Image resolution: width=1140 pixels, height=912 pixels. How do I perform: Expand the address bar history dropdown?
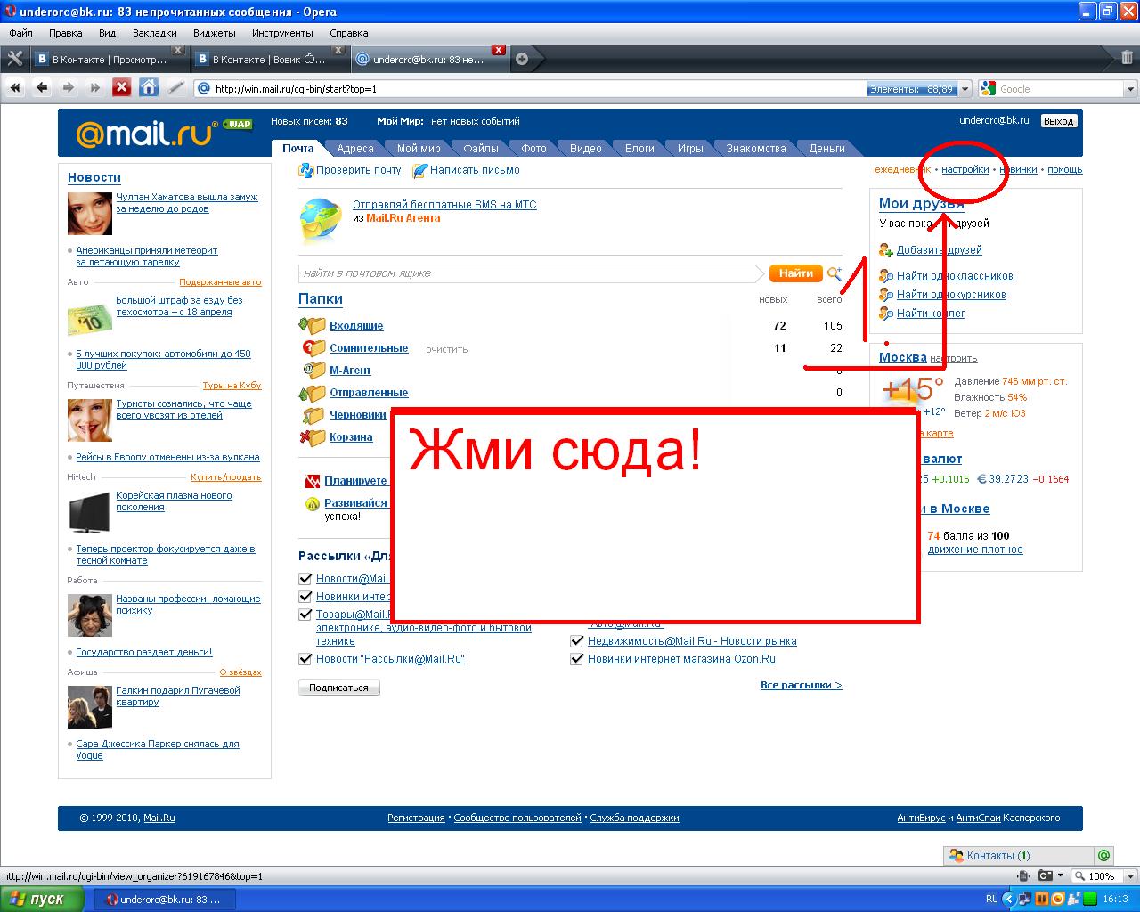coord(964,89)
